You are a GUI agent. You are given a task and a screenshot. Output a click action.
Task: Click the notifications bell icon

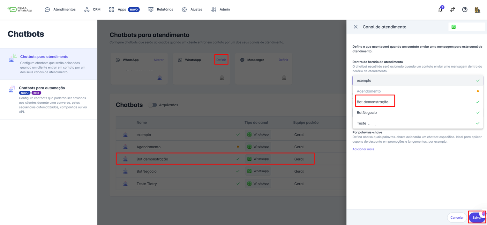coord(440,10)
